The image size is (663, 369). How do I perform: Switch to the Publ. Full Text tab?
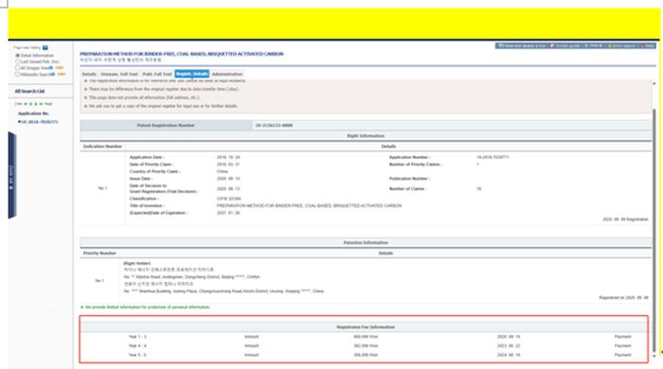pos(157,74)
